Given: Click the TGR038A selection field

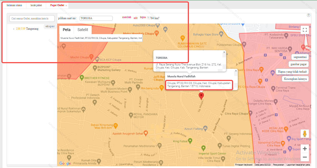Looking at the screenshot, I should point(96,18).
